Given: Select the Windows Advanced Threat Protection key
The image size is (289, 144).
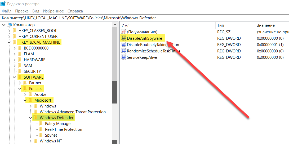Looking at the screenshot, I should pyautogui.click(x=73, y=112).
